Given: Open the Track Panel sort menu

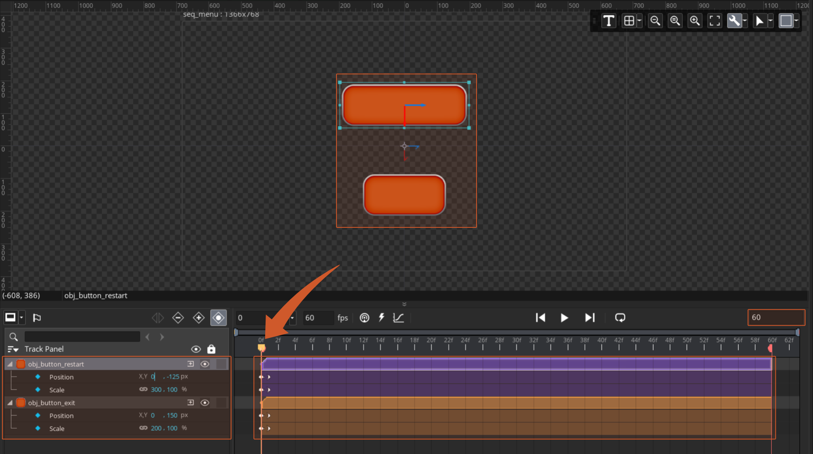Looking at the screenshot, I should pyautogui.click(x=13, y=349).
